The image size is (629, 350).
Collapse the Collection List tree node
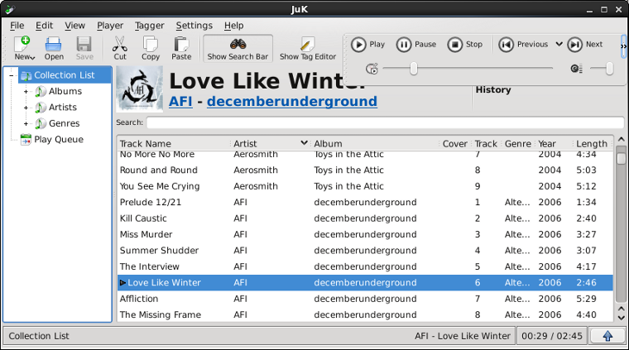point(11,75)
